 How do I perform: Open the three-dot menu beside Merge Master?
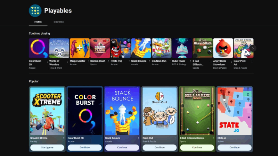[88, 61]
